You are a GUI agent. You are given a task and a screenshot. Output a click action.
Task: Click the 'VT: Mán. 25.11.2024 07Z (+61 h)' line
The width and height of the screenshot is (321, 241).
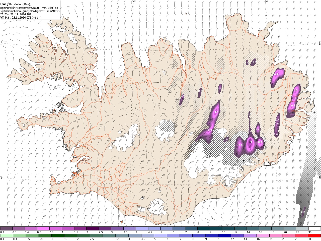(x=21, y=18)
